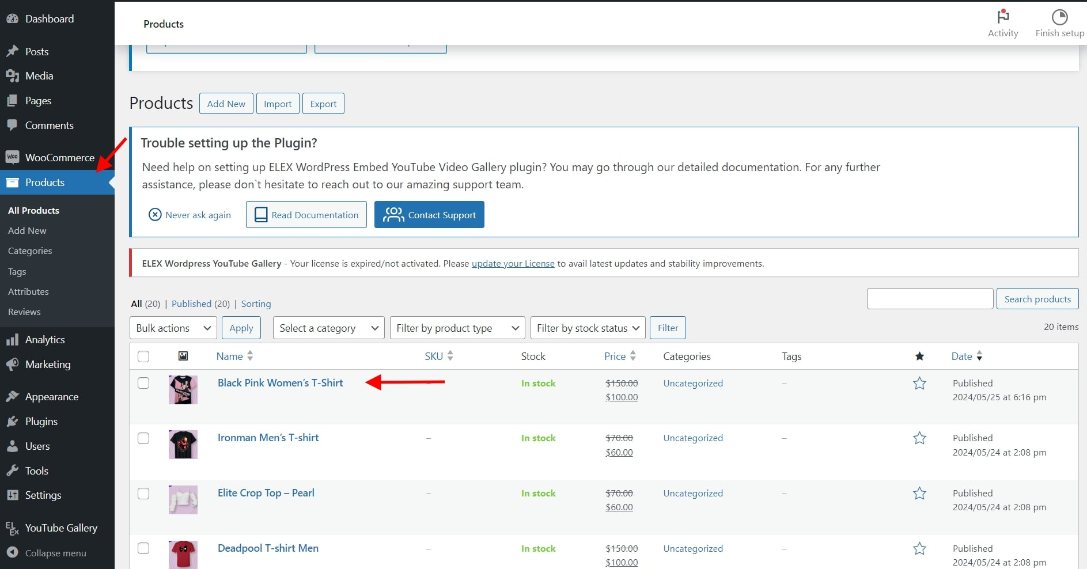Open the Activity flag icon
The width and height of the screenshot is (1087, 569).
(x=1003, y=17)
